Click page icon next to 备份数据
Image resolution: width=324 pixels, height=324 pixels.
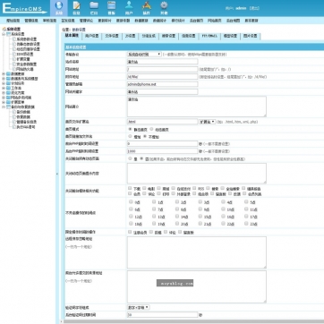tap(14, 112)
